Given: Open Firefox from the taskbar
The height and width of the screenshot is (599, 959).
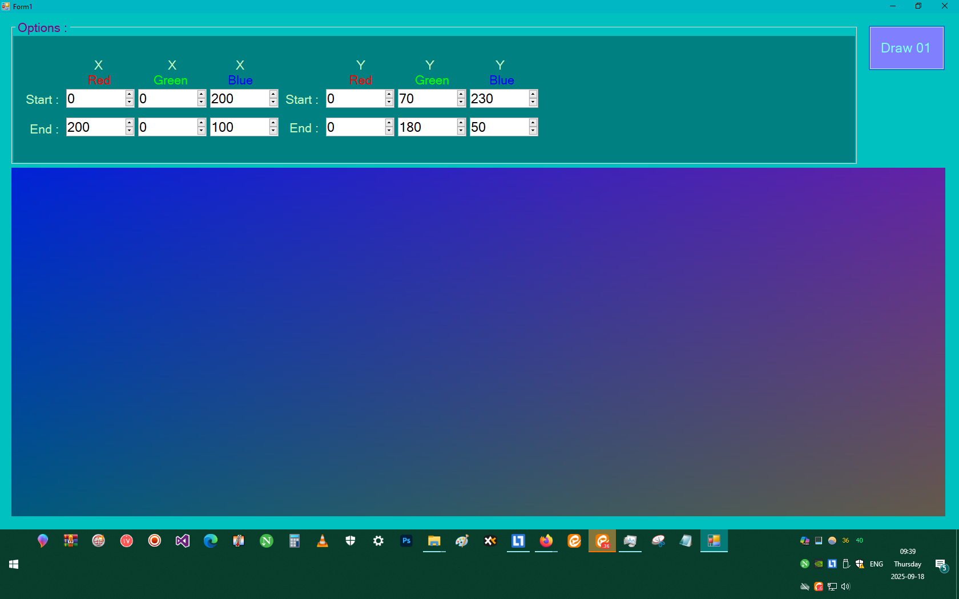Looking at the screenshot, I should (x=546, y=541).
